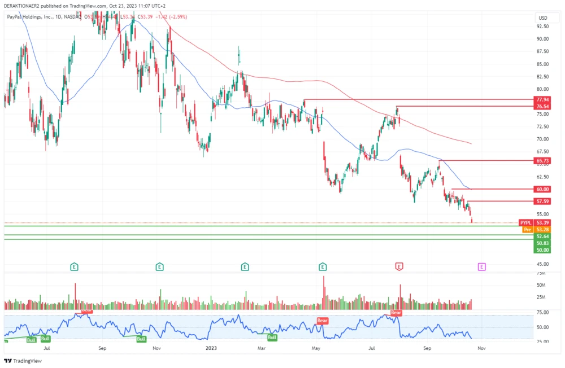Viewport: 565px width, 368px height.
Task: Click the Bear label near May on RSI
Action: point(322,321)
